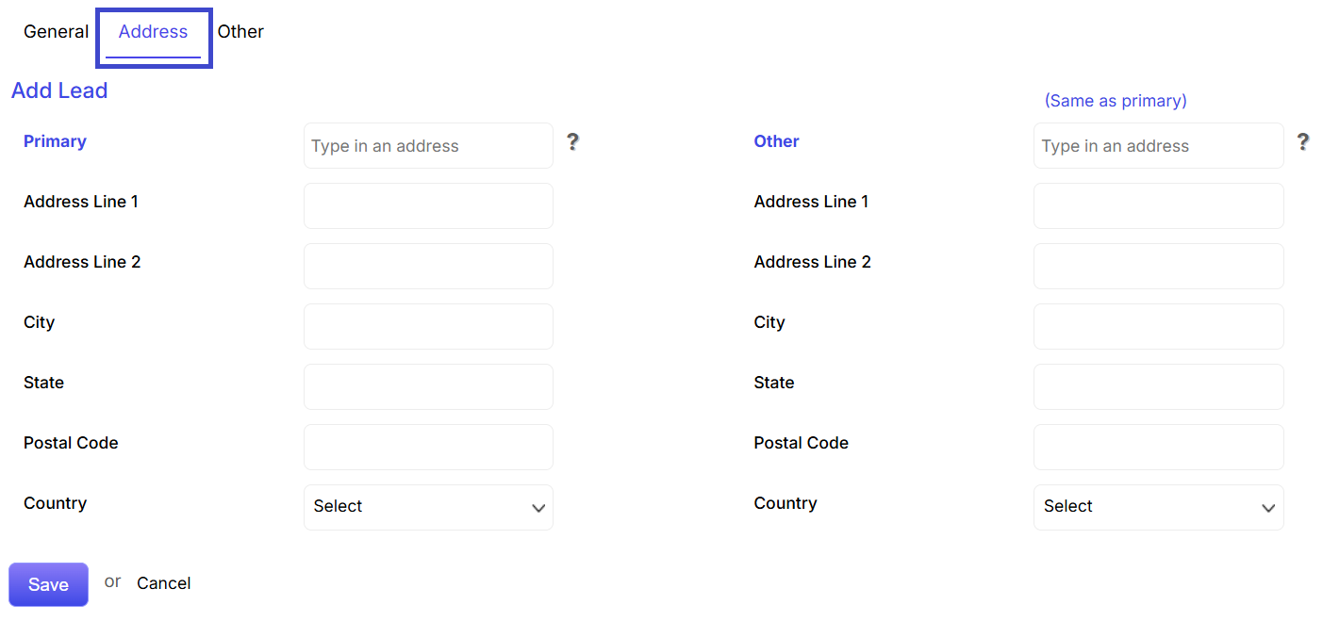Focus the Primary address search field
The height and width of the screenshot is (621, 1323).
(428, 146)
